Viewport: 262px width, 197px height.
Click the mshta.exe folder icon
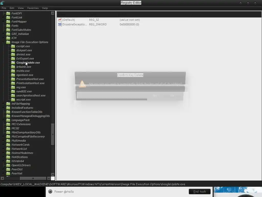pyautogui.click(x=13, y=71)
